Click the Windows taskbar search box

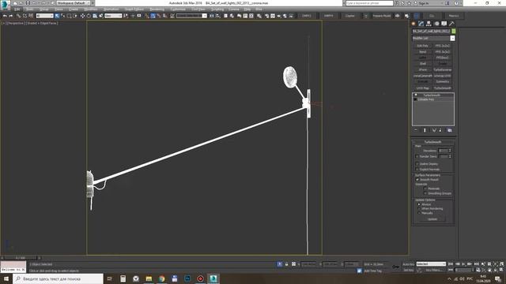click(58, 278)
